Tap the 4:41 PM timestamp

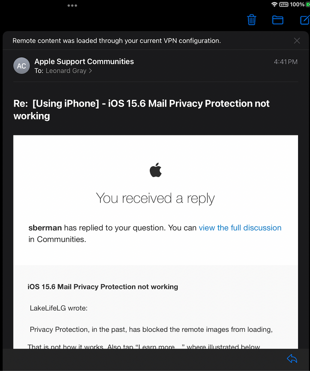click(286, 62)
